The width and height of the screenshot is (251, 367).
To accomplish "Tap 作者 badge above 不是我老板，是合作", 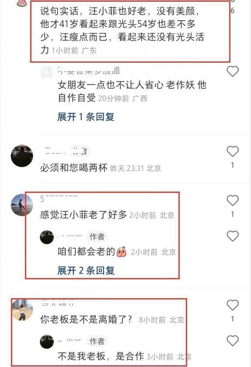I will coord(97,341).
